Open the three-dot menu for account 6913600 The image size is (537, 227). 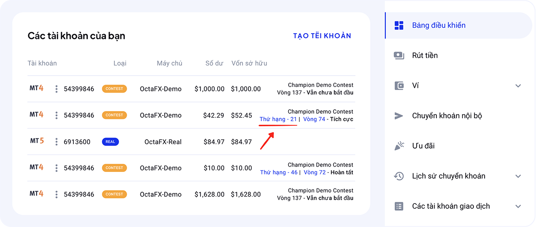pyautogui.click(x=56, y=142)
